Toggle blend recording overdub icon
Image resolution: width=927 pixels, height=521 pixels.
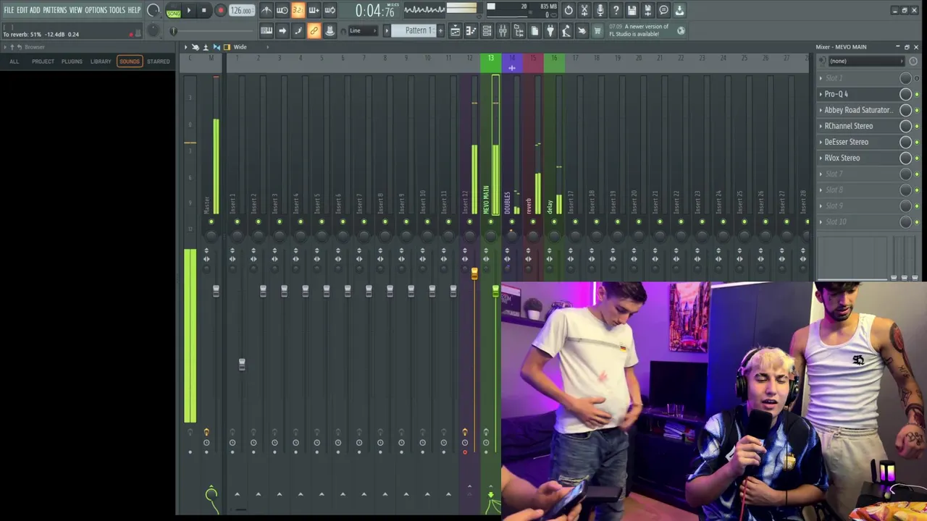[x=314, y=10]
